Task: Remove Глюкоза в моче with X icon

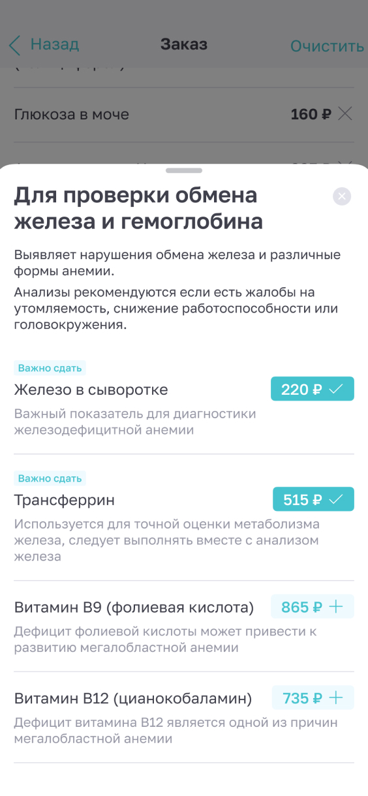Action: point(345,114)
